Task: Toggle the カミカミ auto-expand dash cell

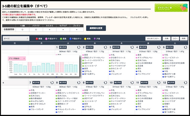Action: [x=50, y=30]
